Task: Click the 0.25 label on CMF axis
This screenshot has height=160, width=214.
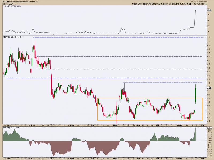Action: [x=209, y=130]
